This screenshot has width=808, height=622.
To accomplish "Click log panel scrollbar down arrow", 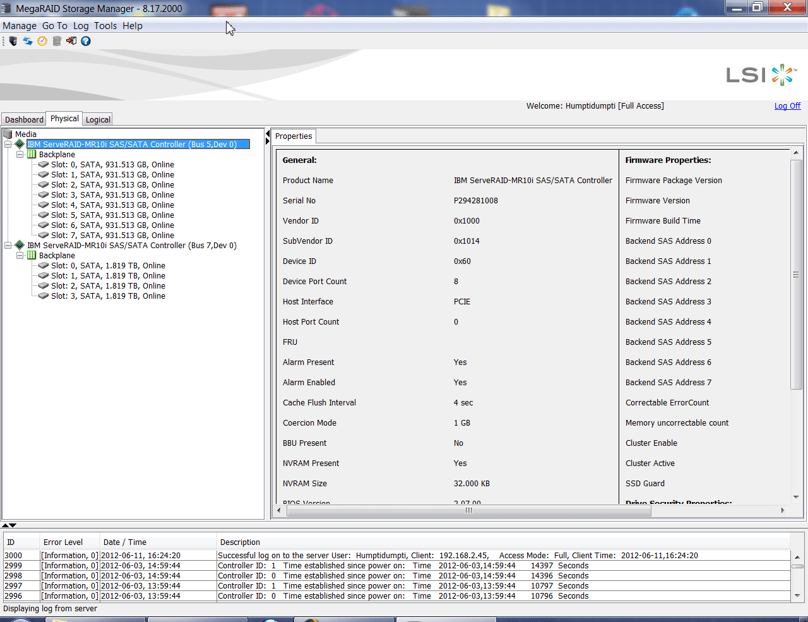I will click(x=797, y=595).
